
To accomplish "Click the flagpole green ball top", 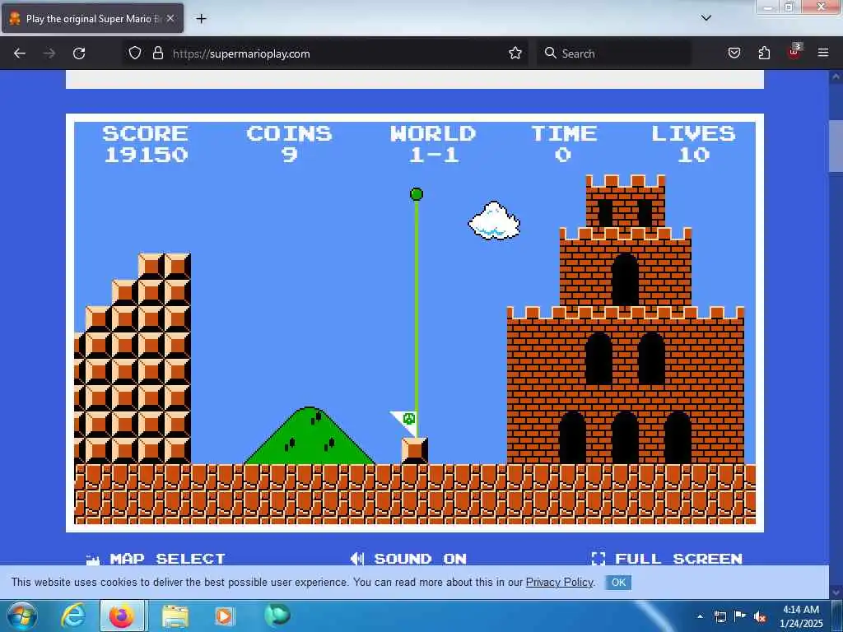I will 416,194.
